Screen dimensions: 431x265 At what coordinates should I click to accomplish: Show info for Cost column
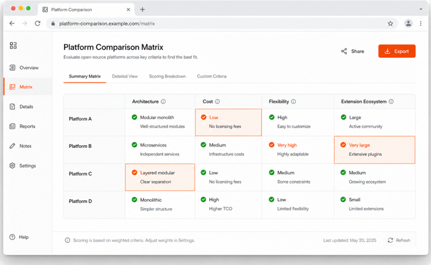coord(218,102)
